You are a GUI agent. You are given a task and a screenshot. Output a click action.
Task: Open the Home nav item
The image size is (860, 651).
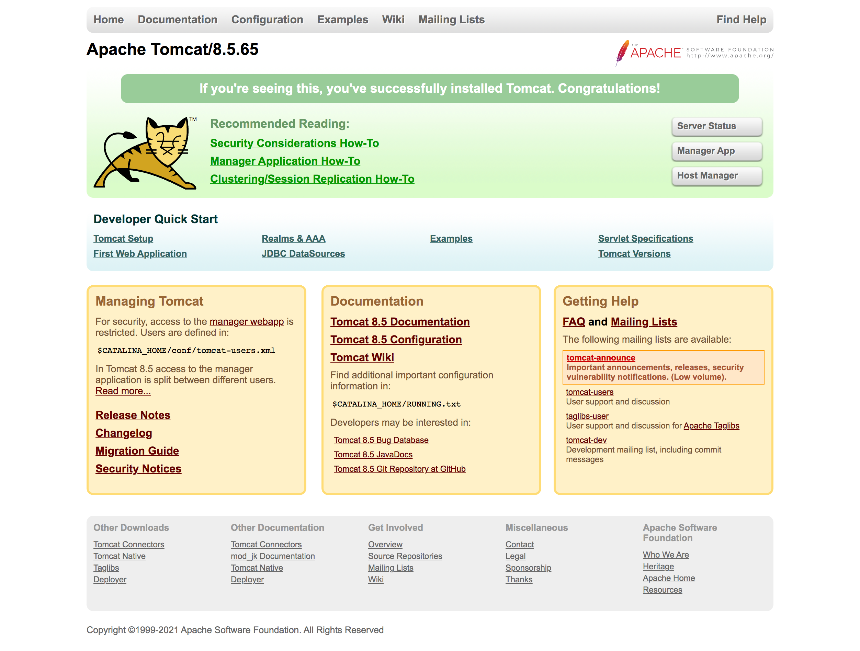(x=109, y=20)
